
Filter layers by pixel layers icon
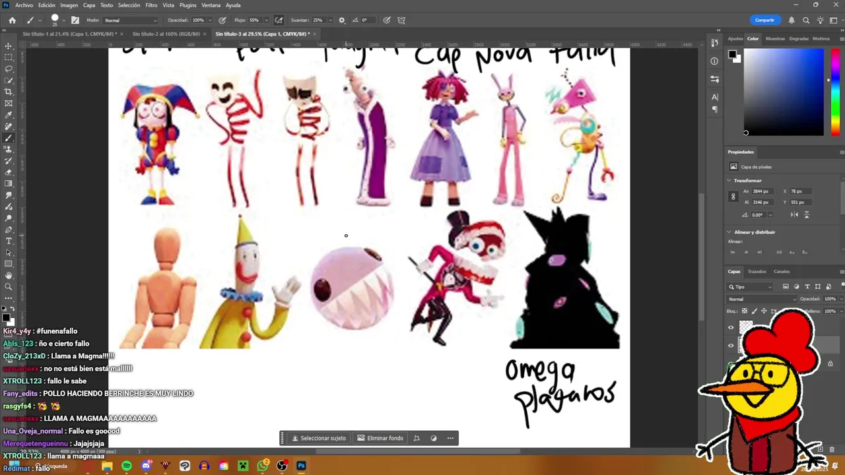[x=786, y=286]
